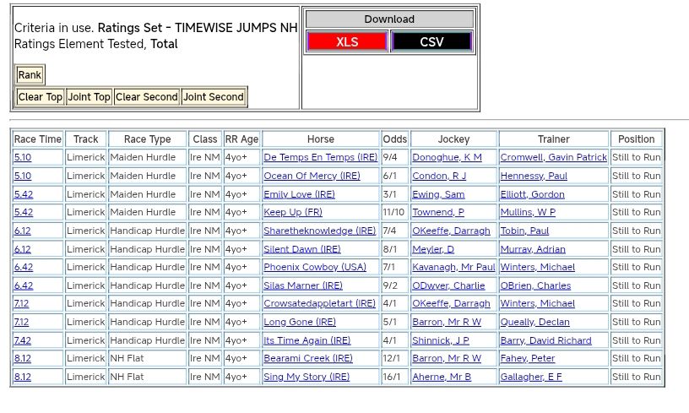This screenshot has width=689, height=413.
Task: Click the Clear Second button
Action: point(146,97)
